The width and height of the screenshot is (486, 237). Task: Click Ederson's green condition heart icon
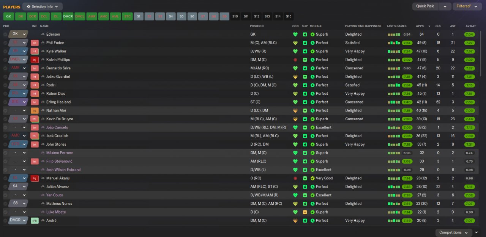tap(295, 35)
